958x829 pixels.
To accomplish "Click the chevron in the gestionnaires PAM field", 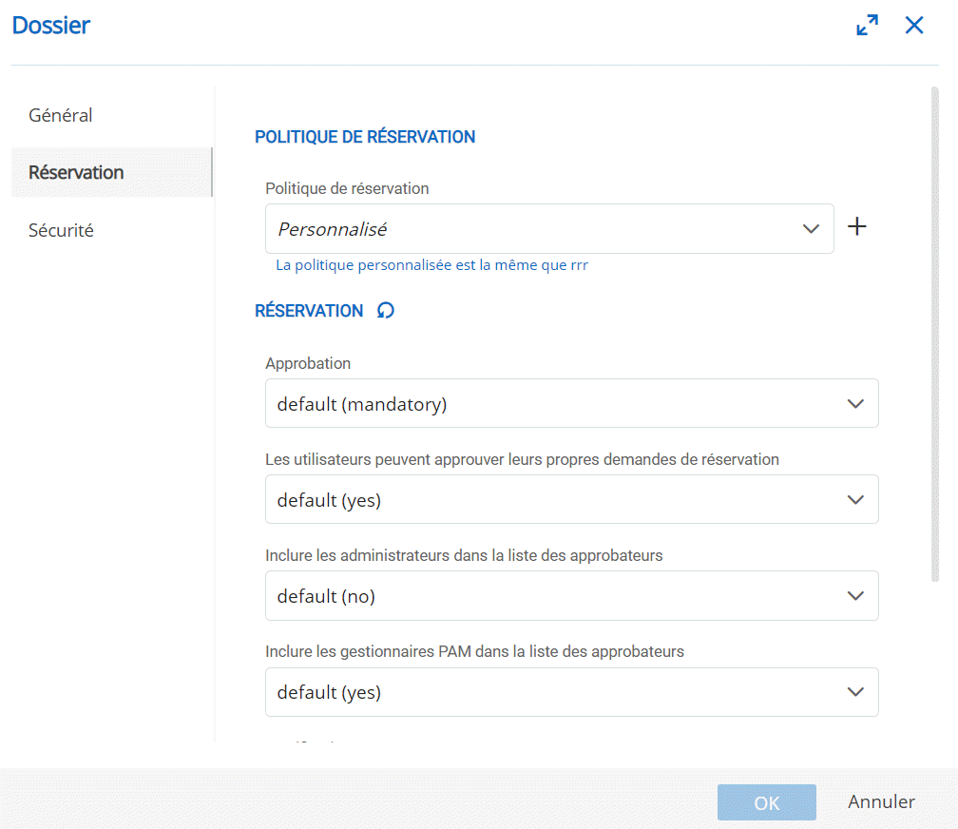I will coord(855,692).
